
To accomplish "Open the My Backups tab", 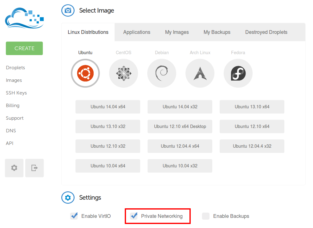I will [217, 32].
